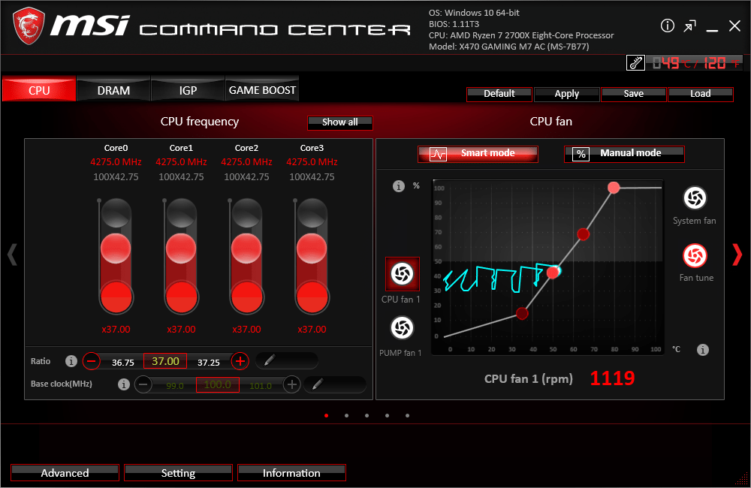Select the PUMP fan 1 icon

click(x=402, y=328)
